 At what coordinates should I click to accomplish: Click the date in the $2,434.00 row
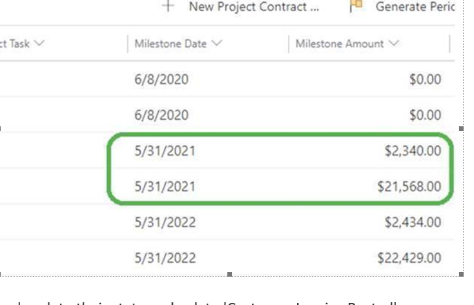165,222
